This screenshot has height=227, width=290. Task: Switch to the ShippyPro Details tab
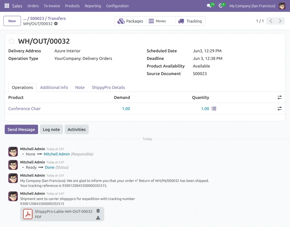point(108,87)
